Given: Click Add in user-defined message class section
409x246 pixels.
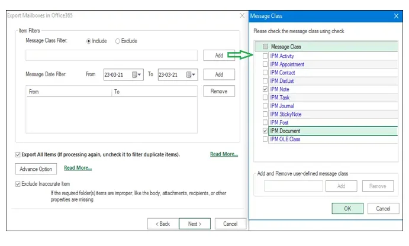Looking at the screenshot, I should [341, 186].
